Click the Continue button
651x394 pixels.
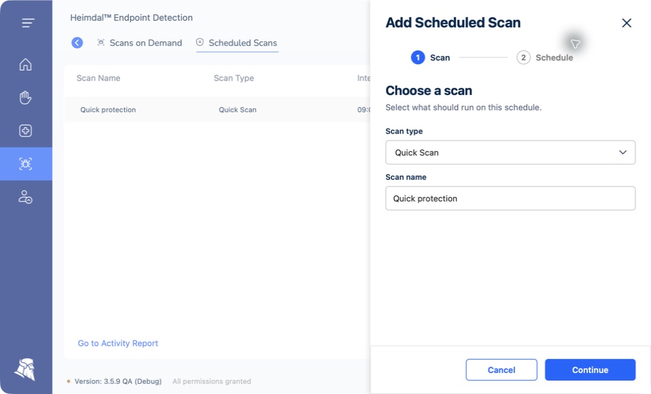[590, 370]
